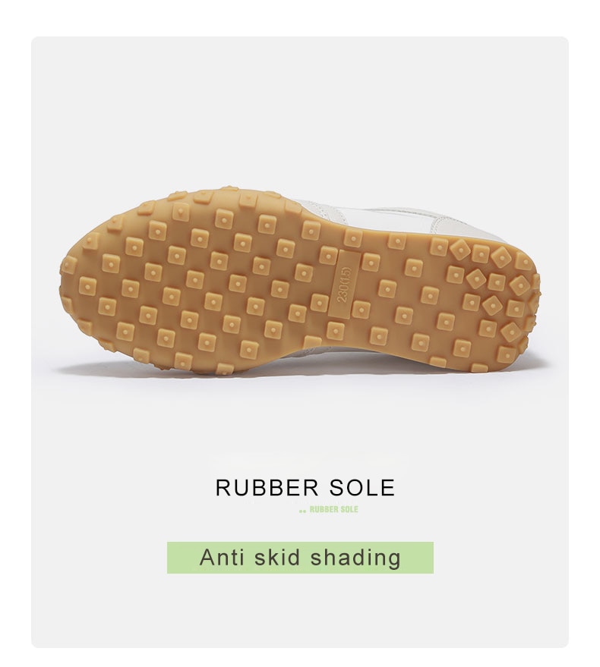Click the "230(1.5)" size tag on the sole

(x=344, y=284)
